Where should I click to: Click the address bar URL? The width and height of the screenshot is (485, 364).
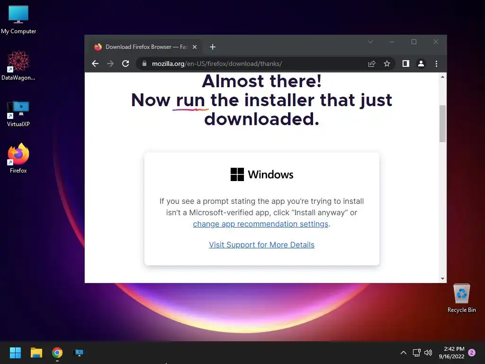click(x=217, y=64)
